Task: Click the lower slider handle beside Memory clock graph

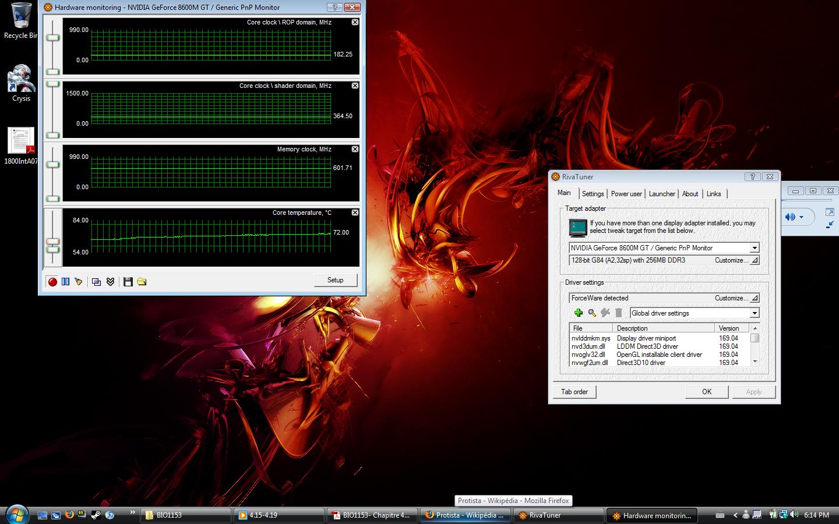Action: (53, 199)
